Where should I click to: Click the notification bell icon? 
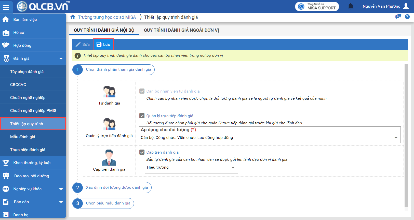351,6
